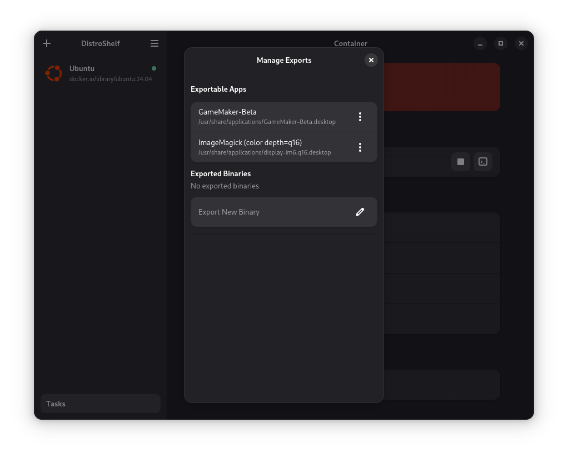Open the container terminal icon
568x457 pixels.
pyautogui.click(x=483, y=162)
